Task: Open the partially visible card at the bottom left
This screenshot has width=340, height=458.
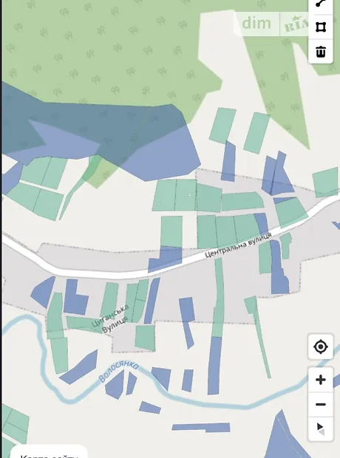Action: pos(49,451)
